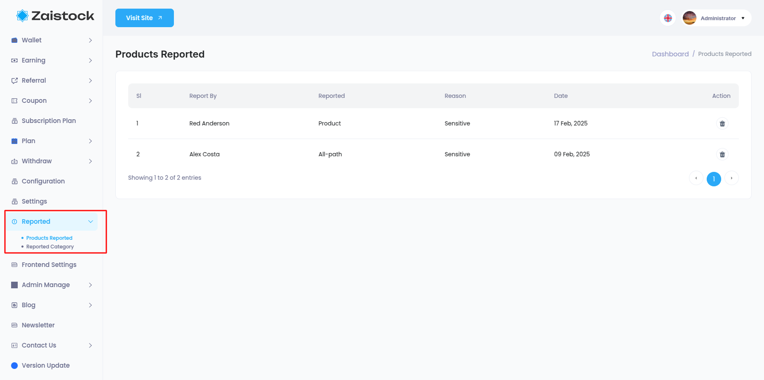Screen dimensions: 764x380
Task: Click the Admin Manage icon
Action: click(14, 285)
